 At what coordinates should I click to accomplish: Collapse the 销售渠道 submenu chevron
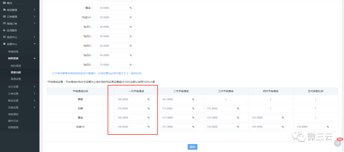tap(35, 58)
